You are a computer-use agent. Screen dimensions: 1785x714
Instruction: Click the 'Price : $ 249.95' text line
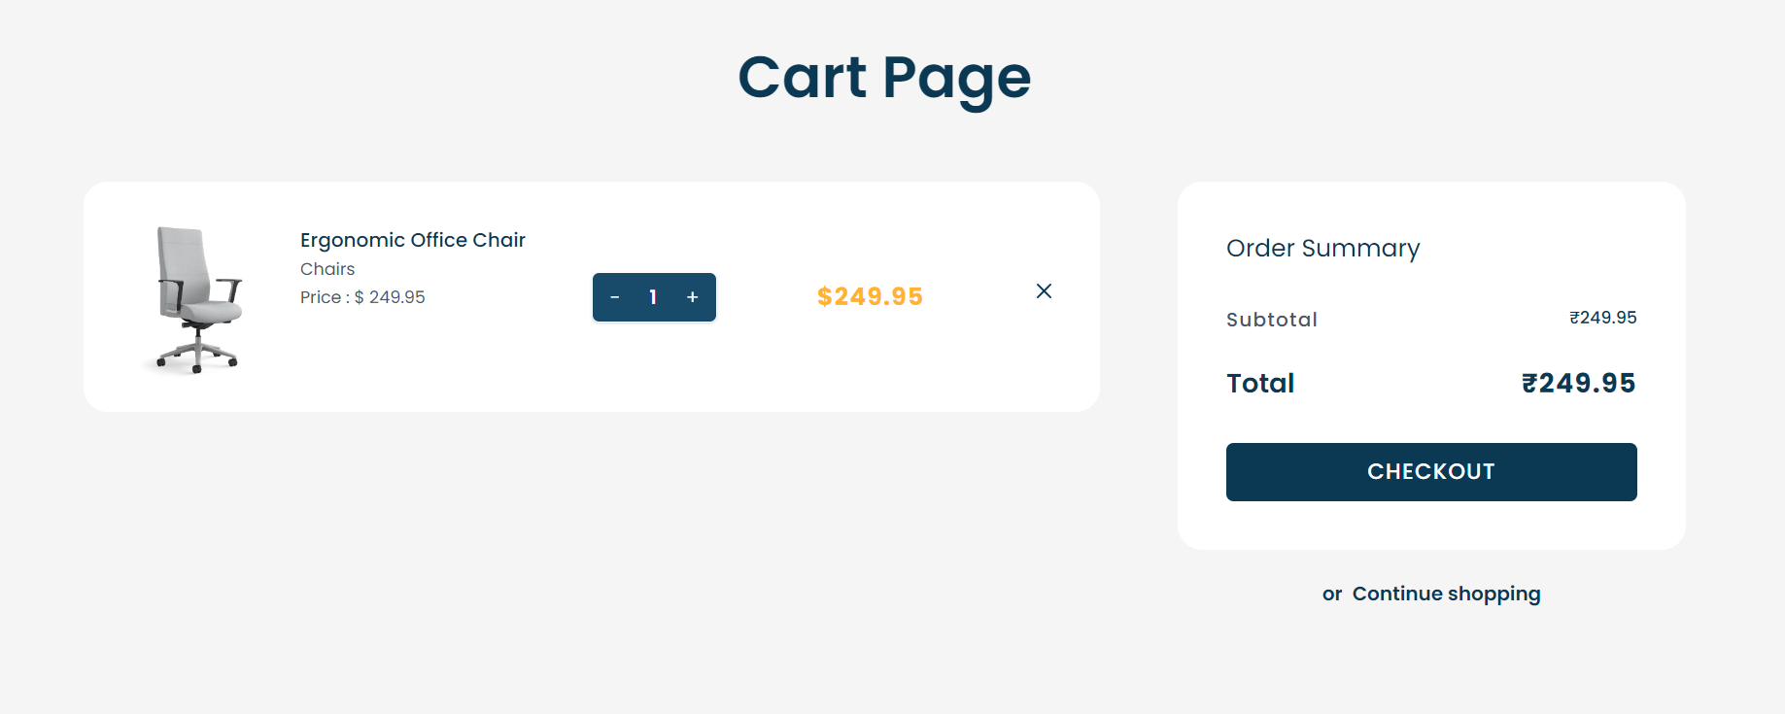[x=362, y=297]
